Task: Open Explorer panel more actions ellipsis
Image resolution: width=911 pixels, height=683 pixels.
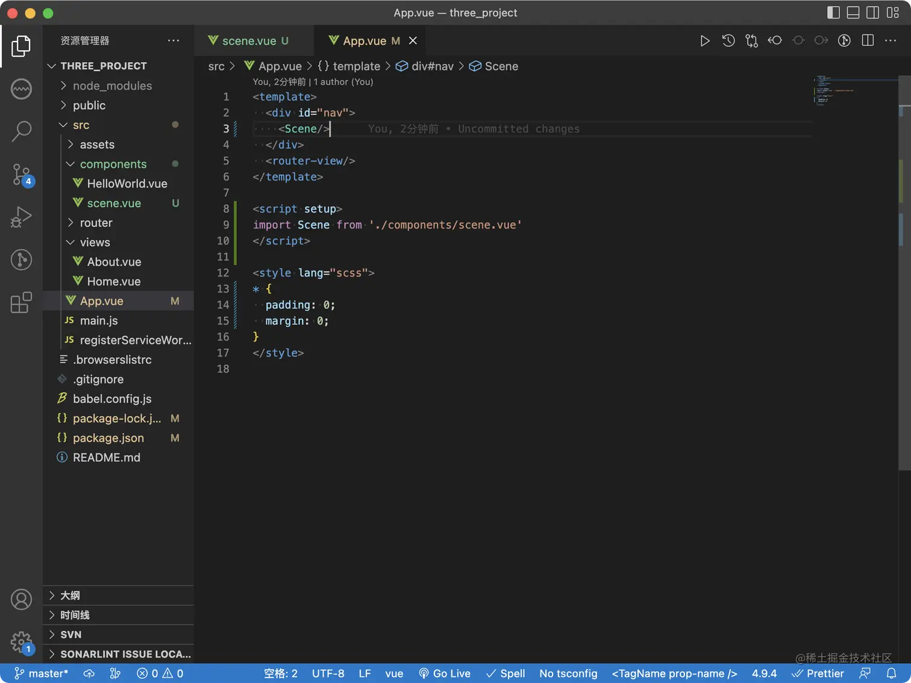Action: pos(174,41)
